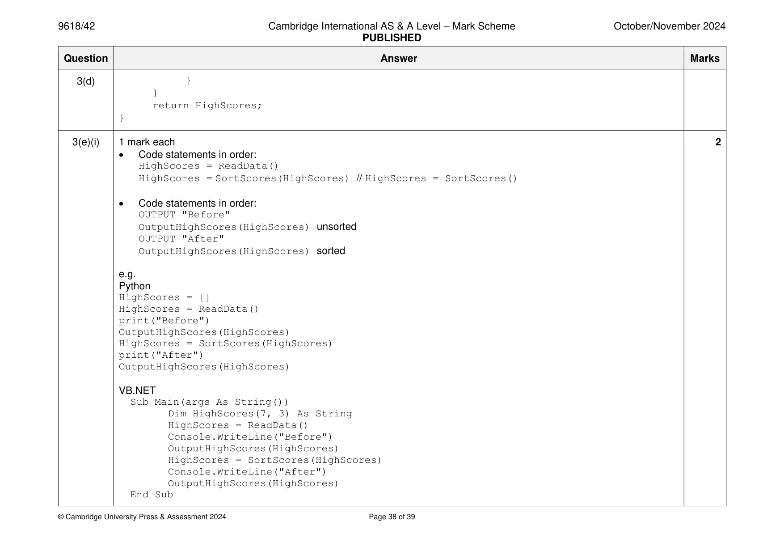Click 'return HighScores;' code line

pos(207,106)
